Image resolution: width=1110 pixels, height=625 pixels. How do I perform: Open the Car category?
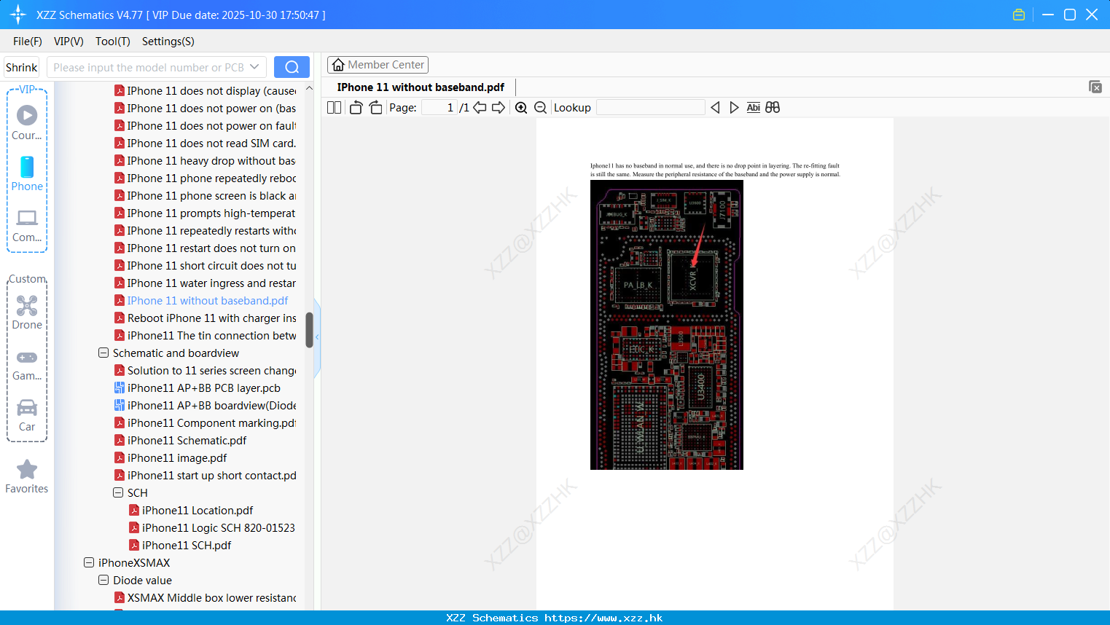coord(27,415)
